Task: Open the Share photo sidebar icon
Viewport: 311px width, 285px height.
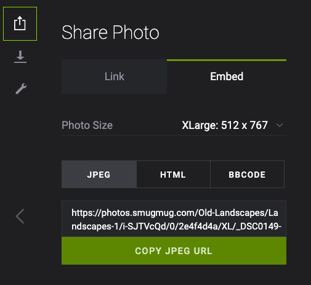Action: [20, 23]
